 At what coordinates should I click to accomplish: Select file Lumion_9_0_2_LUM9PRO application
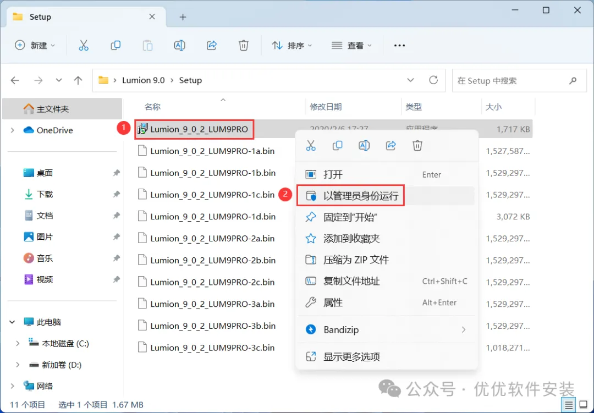(x=199, y=129)
